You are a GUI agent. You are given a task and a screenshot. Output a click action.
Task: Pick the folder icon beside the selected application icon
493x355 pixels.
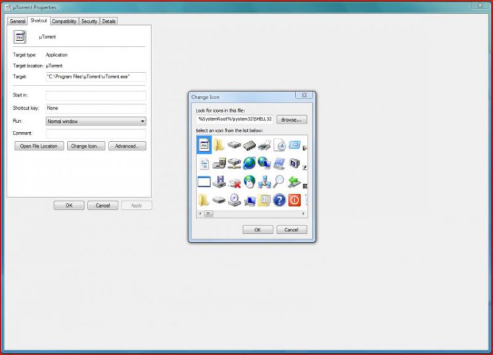coord(219,145)
